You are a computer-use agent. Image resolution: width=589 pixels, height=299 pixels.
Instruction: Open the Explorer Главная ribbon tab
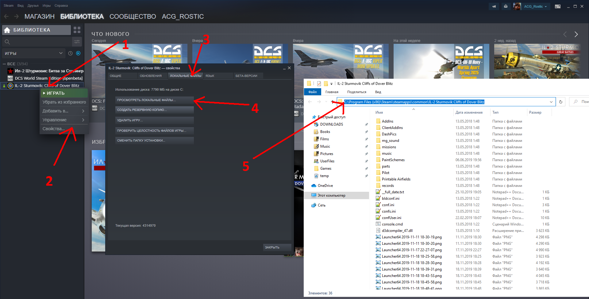332,92
